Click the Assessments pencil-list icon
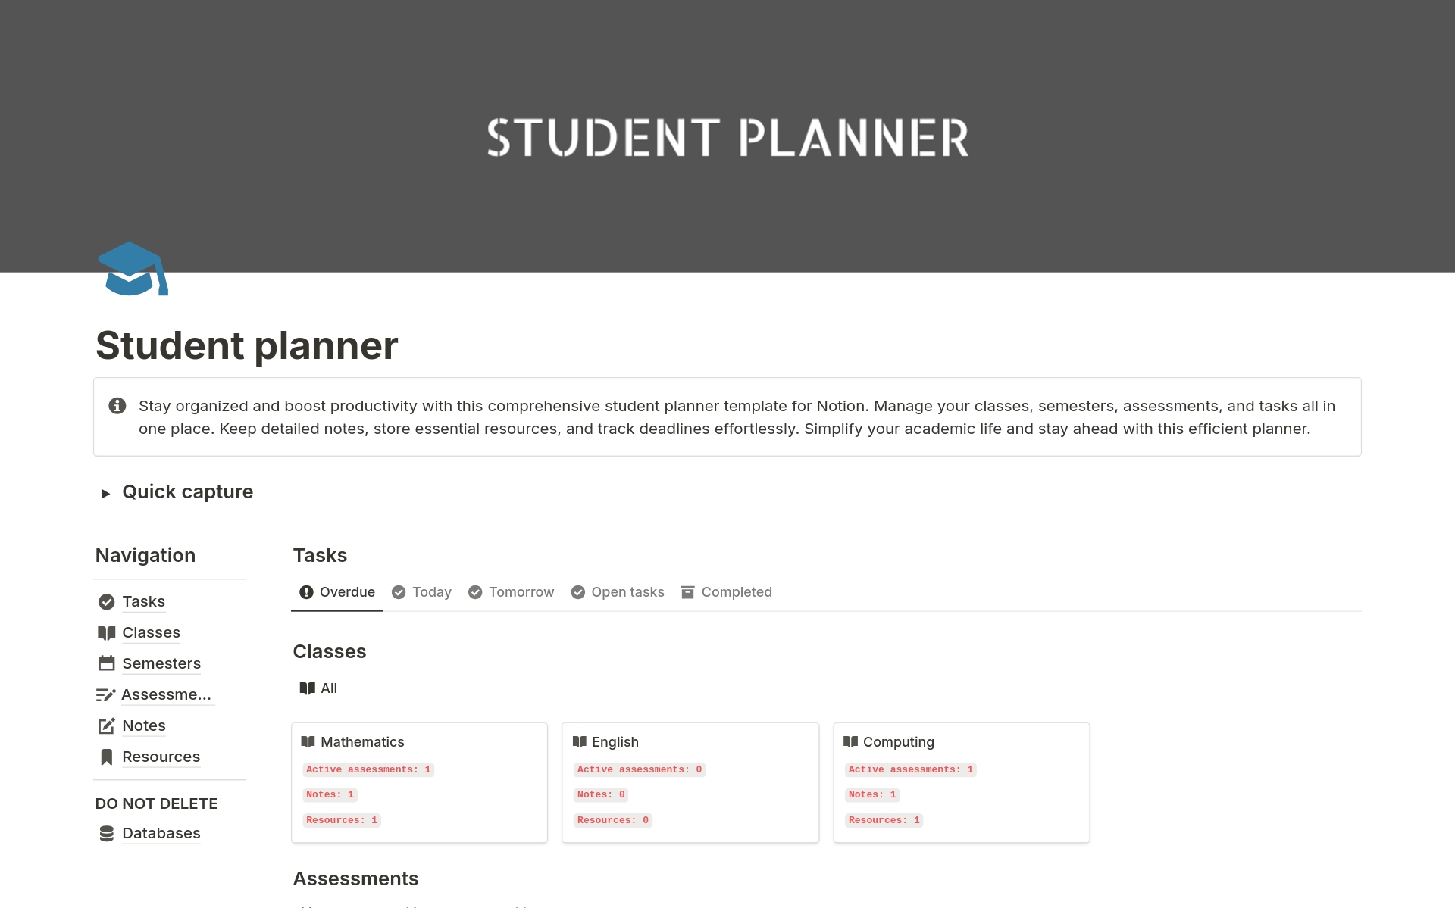This screenshot has height=908, width=1455. [x=106, y=695]
